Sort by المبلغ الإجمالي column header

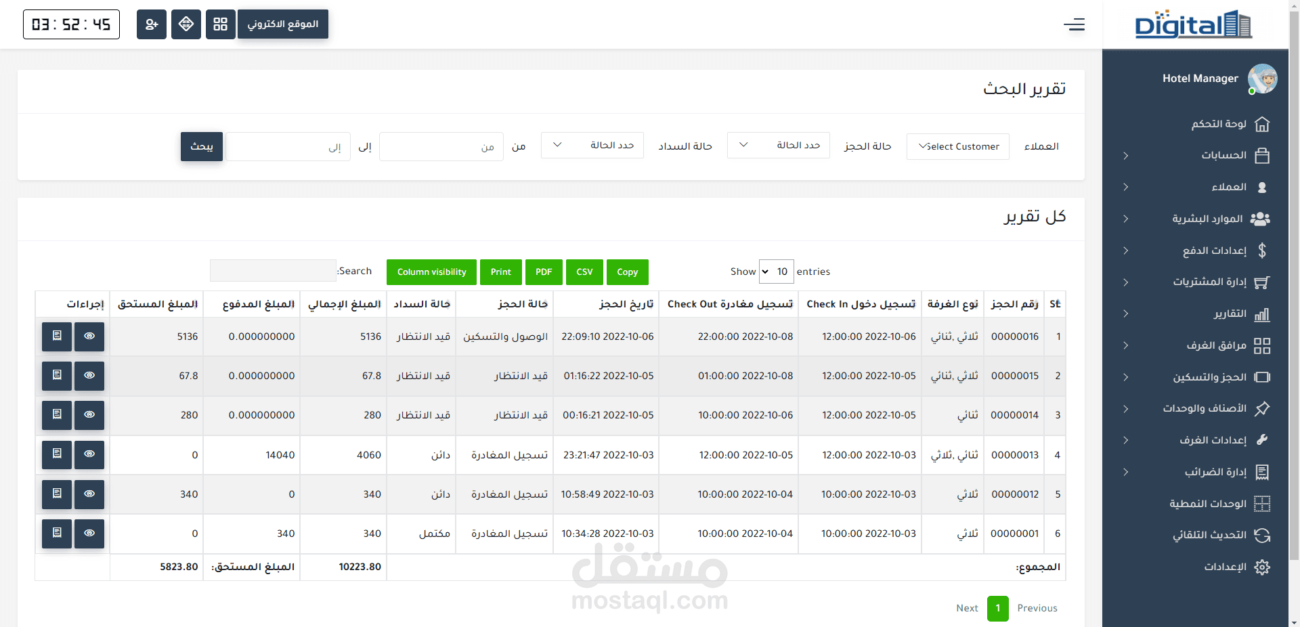coord(343,304)
